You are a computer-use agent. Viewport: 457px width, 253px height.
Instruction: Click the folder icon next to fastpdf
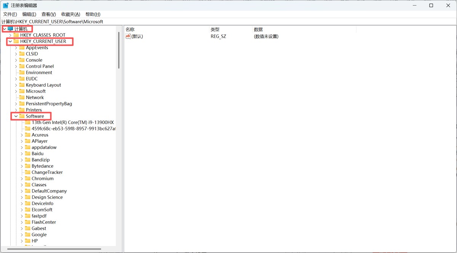click(27, 216)
